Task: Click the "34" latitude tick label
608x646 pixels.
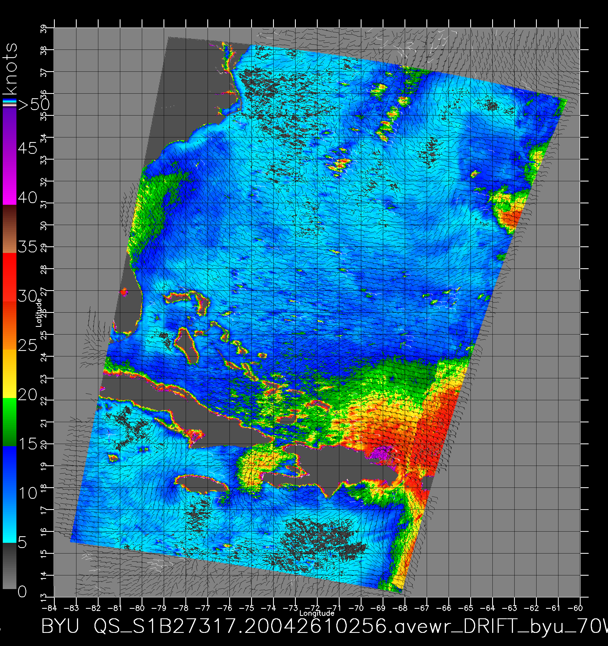Action: (x=44, y=139)
